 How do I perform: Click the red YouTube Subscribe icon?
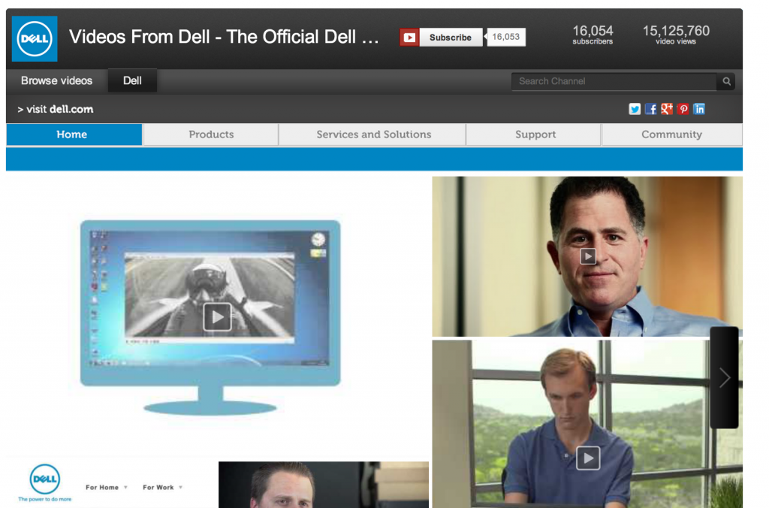click(x=409, y=38)
